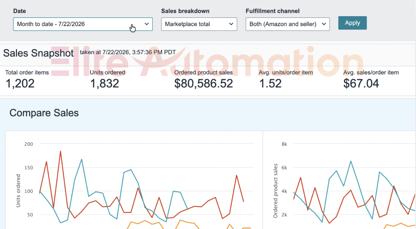Screen dimensions: 416x229
Task: Click the Ordered product sales axis label
Action: [x=275, y=191]
